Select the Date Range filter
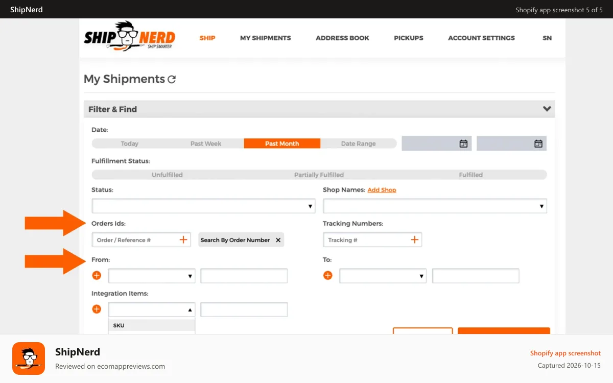The image size is (613, 383). click(359, 143)
